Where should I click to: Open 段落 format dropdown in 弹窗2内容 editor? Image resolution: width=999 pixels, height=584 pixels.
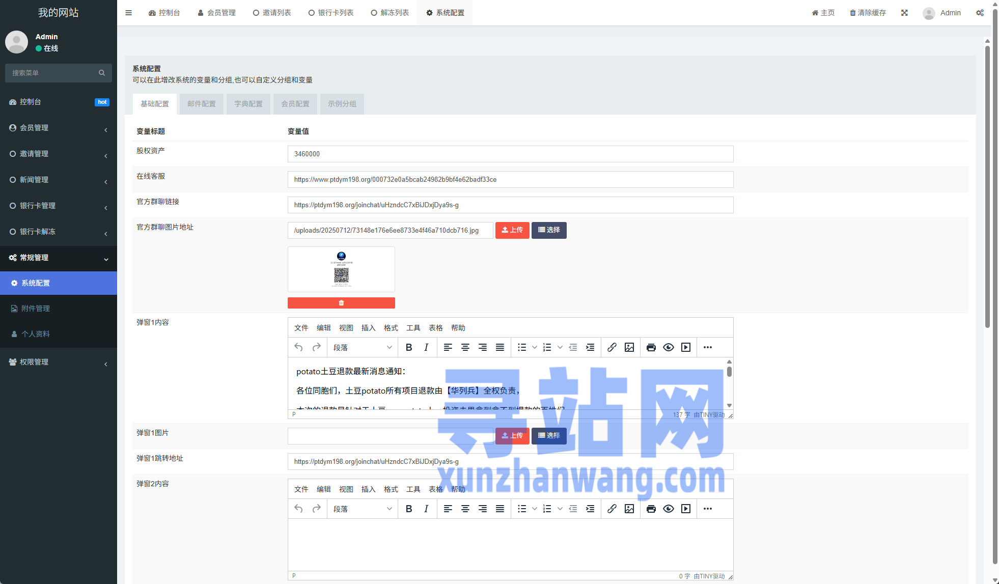[x=363, y=509]
